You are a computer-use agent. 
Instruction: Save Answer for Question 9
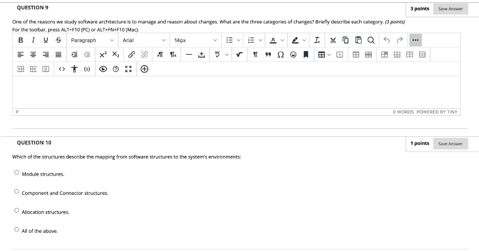tap(450, 8)
